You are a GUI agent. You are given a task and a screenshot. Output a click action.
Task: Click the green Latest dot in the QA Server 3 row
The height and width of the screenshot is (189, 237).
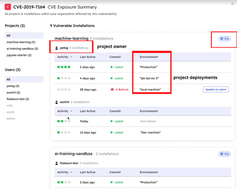click(x=112, y=78)
